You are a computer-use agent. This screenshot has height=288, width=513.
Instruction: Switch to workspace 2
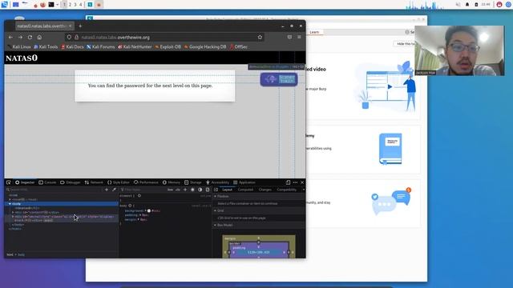point(70,5)
